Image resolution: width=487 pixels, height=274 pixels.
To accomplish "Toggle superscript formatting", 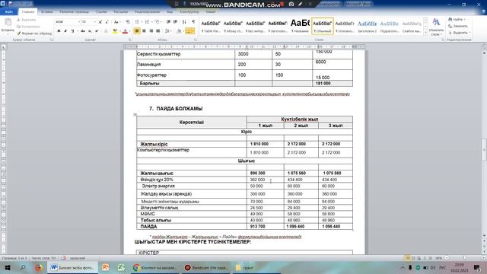I will (97, 31).
